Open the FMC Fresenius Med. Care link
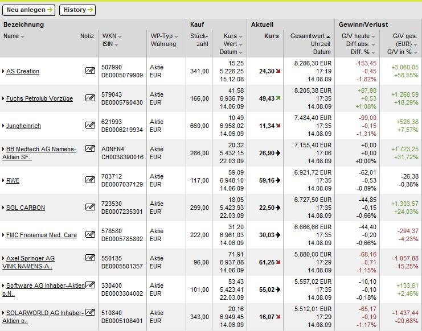 tap(42, 235)
